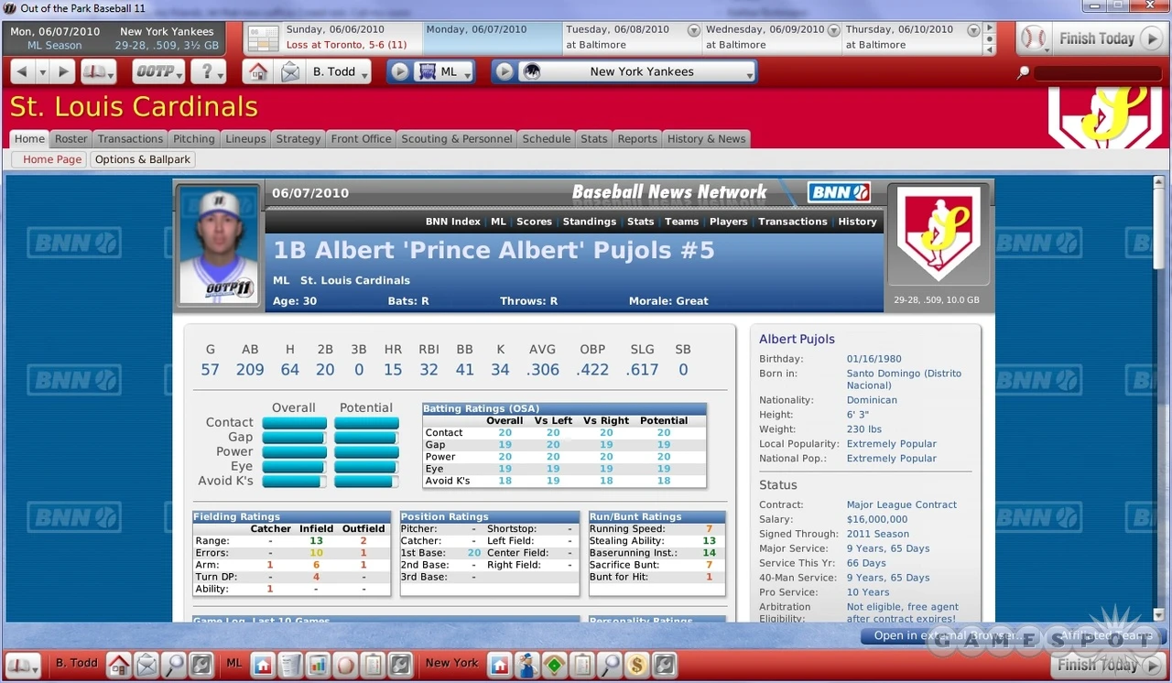
Task: Open the book bookmarks menu in top toolbar
Action: [x=98, y=71]
